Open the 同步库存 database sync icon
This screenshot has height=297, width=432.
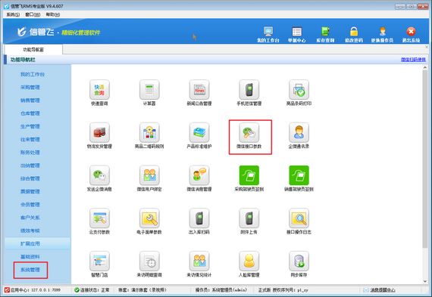(x=299, y=261)
